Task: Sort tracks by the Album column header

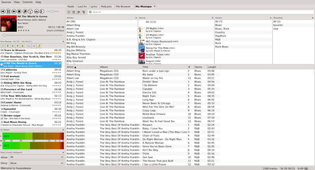Action: tap(121, 67)
